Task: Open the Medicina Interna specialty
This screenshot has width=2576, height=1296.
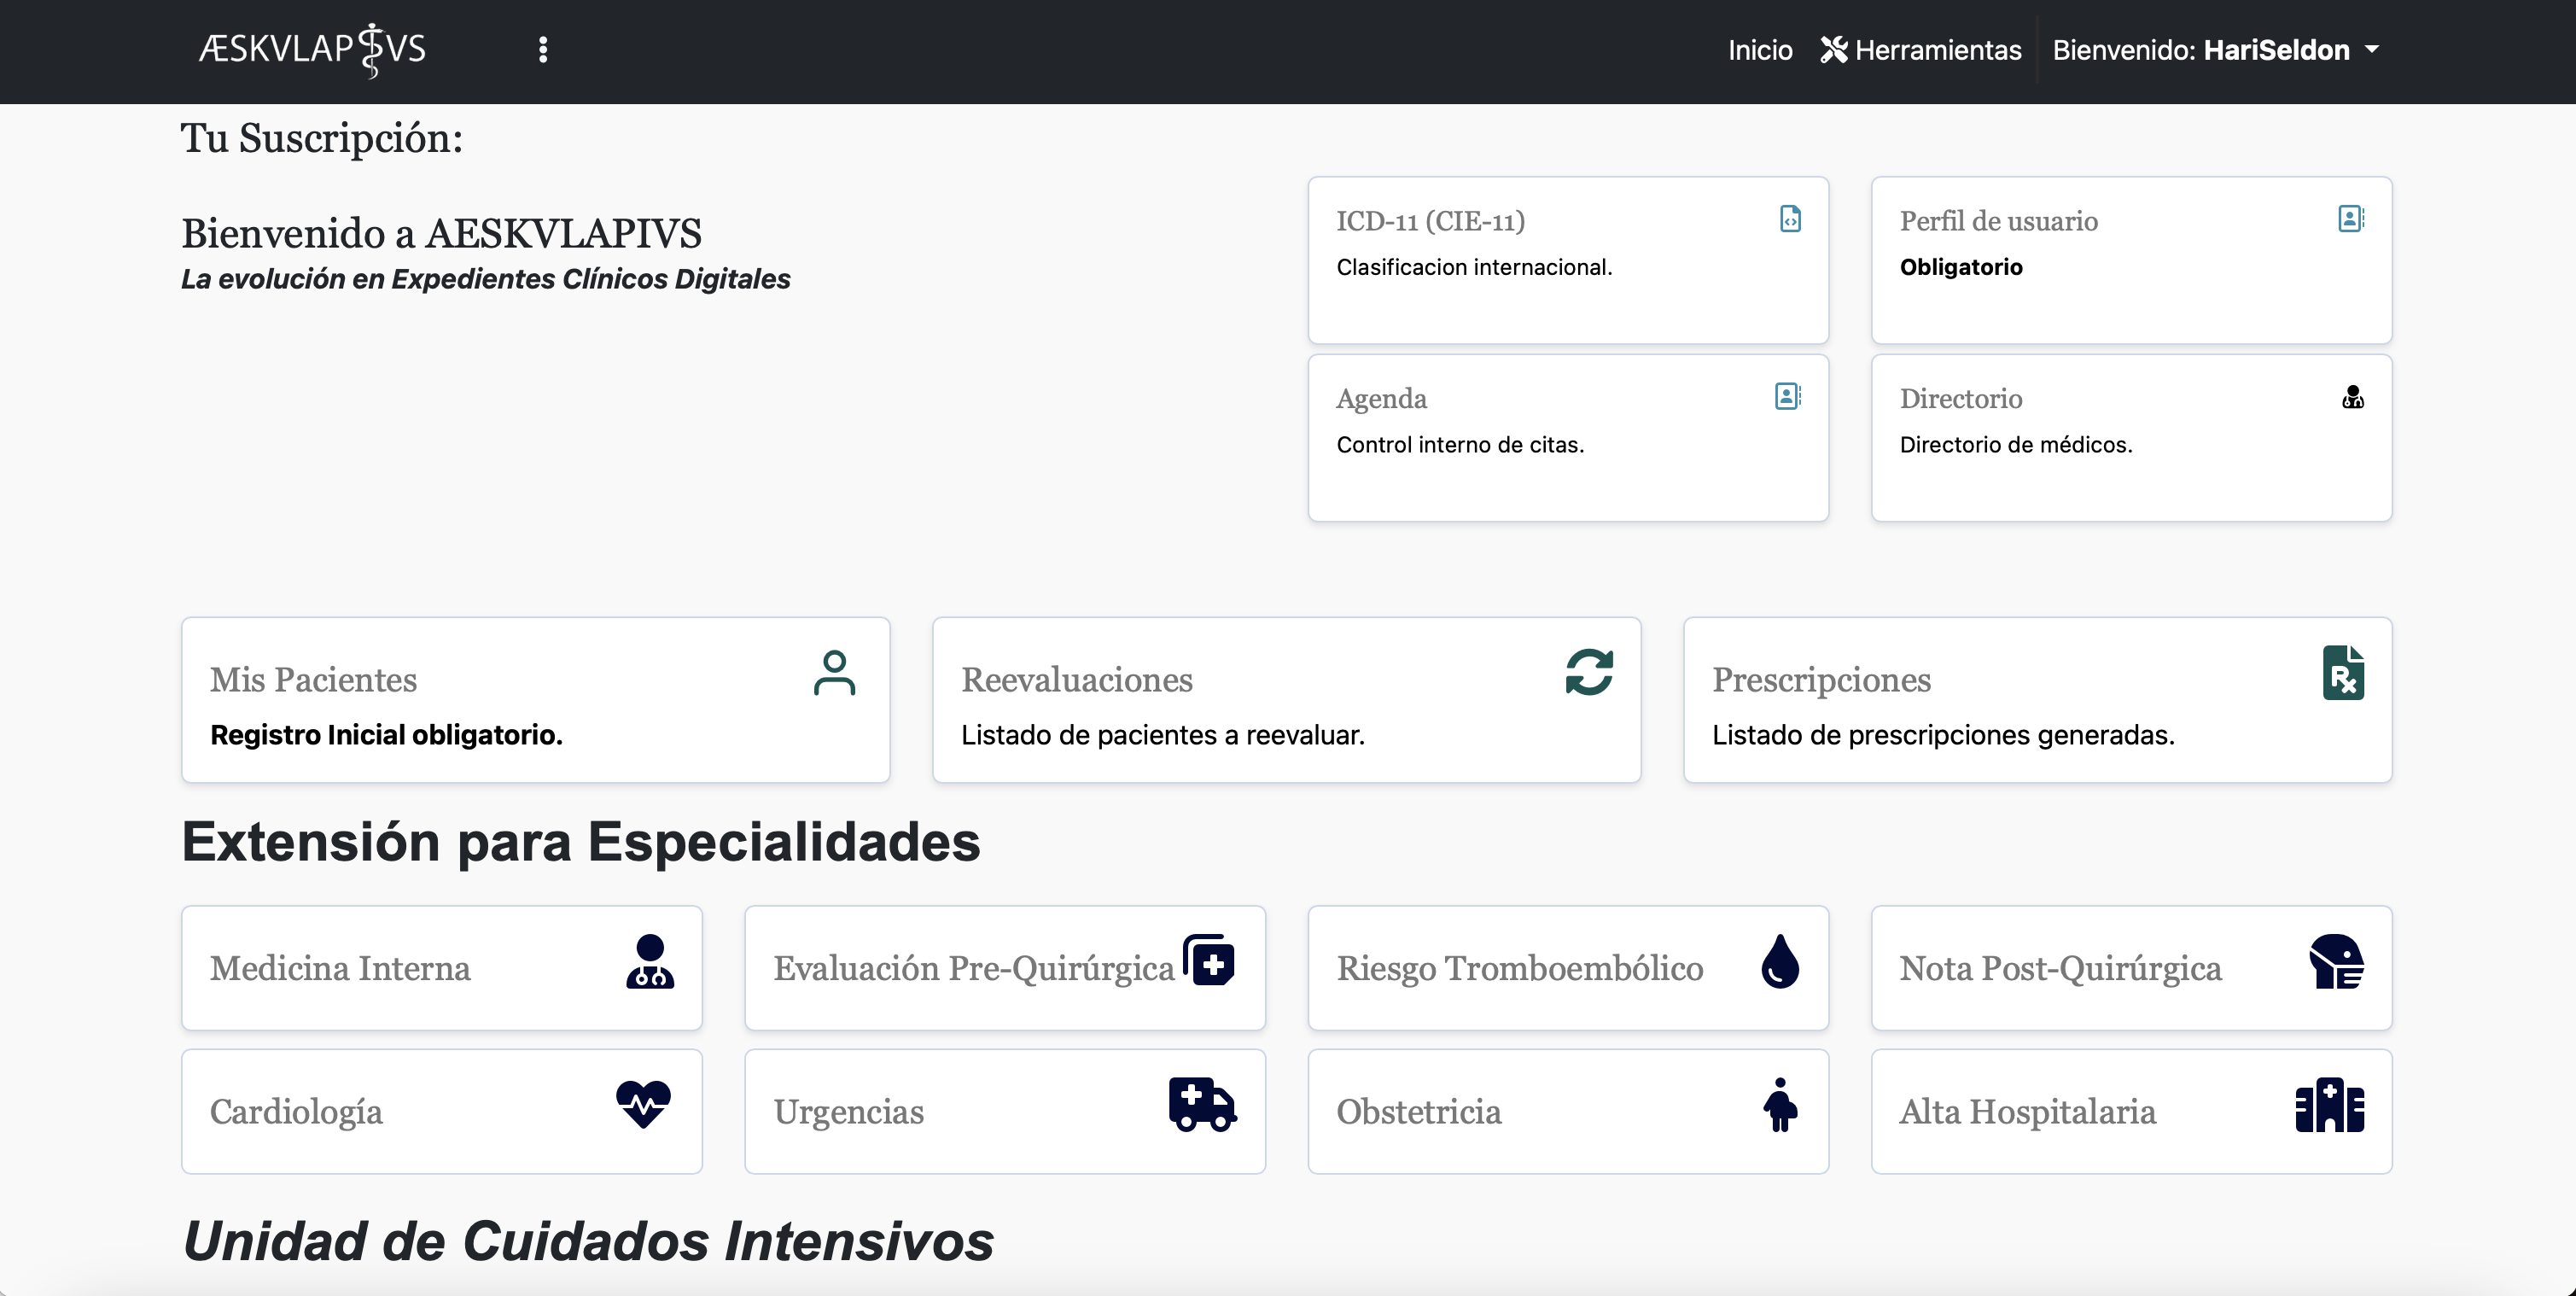Action: [441, 968]
